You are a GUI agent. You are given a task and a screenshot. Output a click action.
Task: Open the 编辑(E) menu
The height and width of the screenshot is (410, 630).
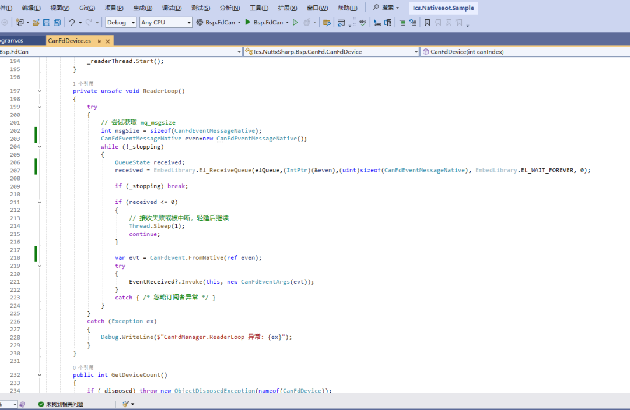coord(32,8)
